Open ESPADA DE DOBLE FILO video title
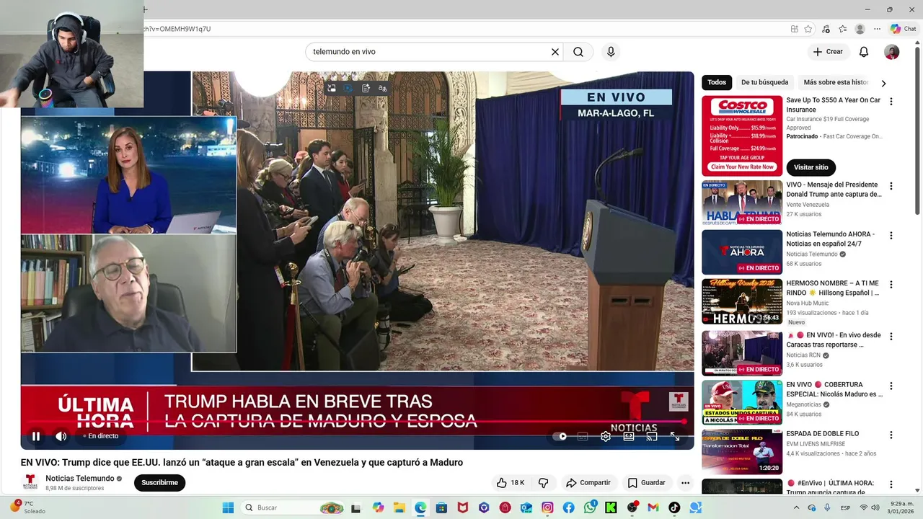 (822, 434)
